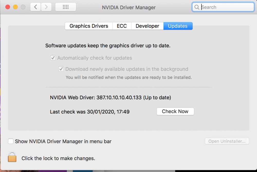Toggle Download newly available updates checkbox
This screenshot has height=172, width=257.
point(61,69)
